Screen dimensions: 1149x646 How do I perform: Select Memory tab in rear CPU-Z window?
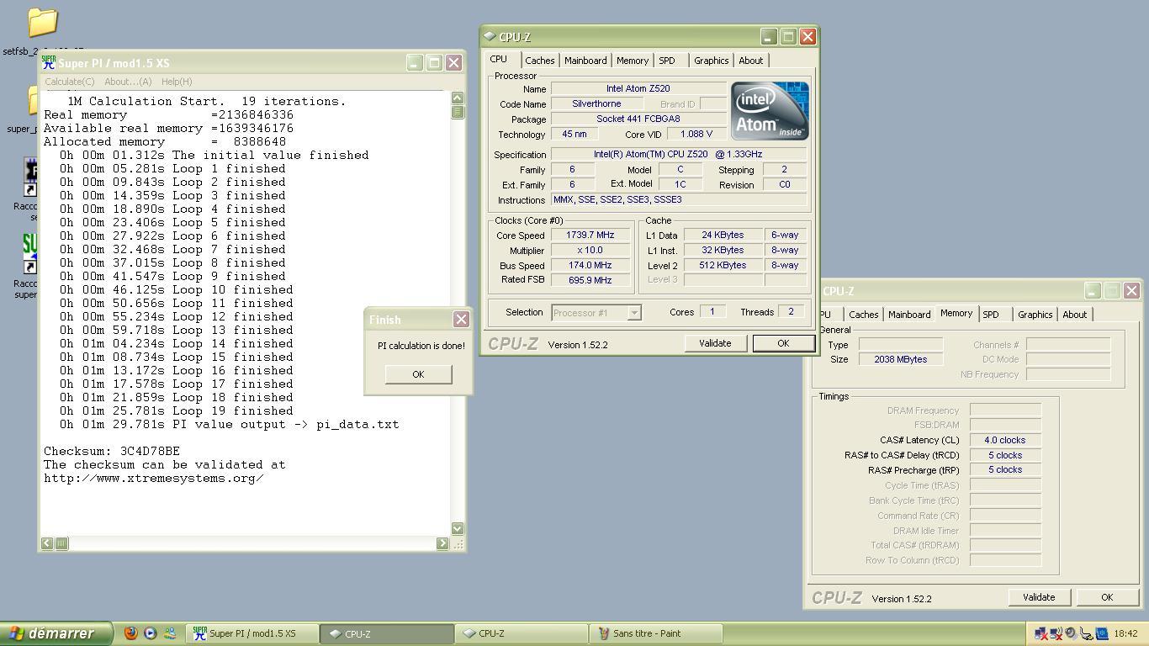click(956, 313)
